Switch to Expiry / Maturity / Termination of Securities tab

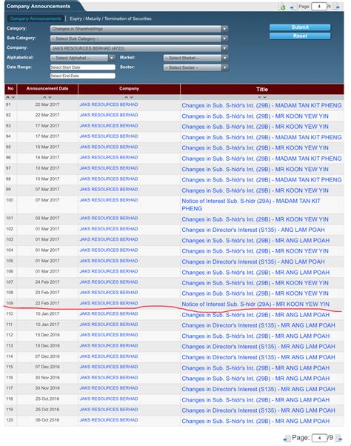110,19
